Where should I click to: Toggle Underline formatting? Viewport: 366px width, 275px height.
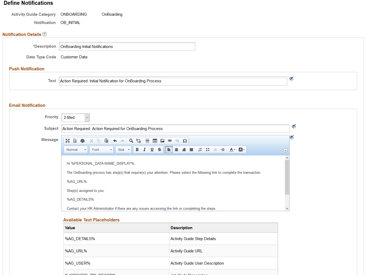(152, 149)
